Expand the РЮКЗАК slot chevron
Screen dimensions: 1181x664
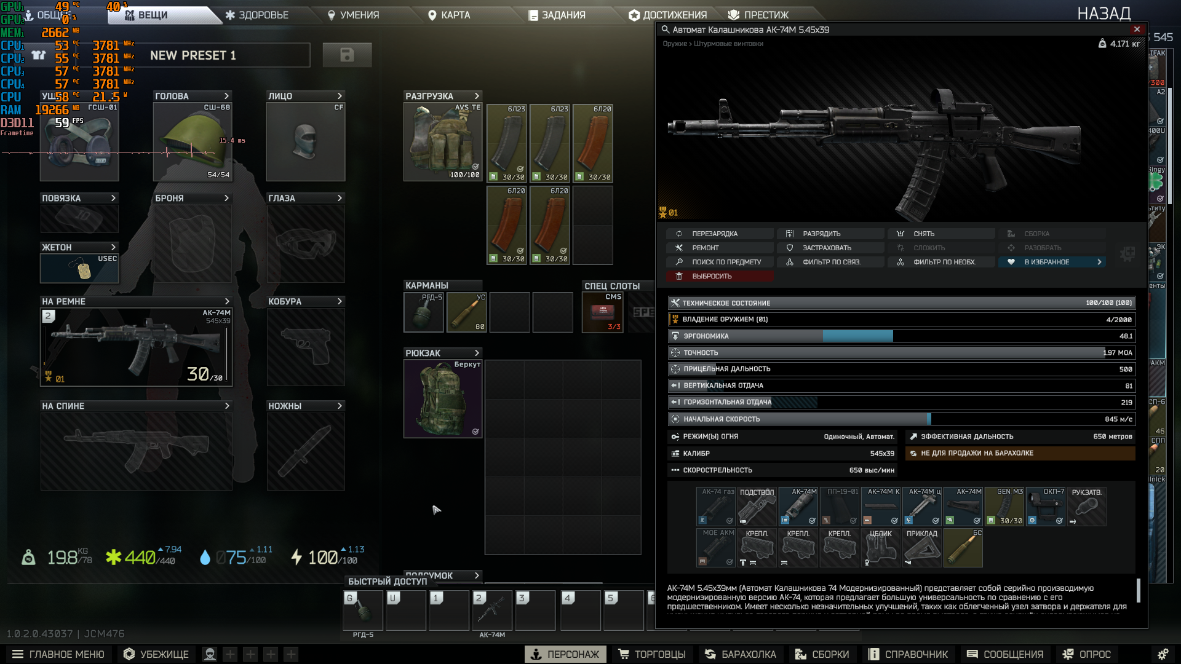477,353
